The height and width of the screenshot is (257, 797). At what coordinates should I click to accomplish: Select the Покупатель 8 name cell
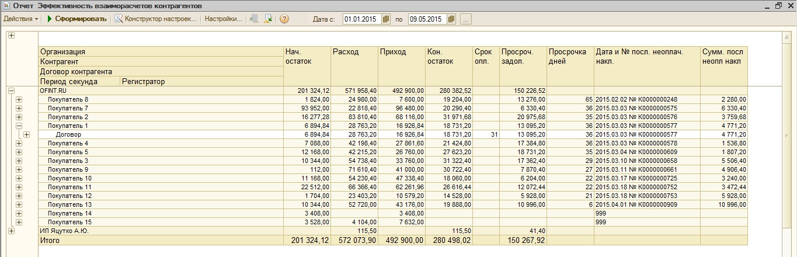pos(161,99)
